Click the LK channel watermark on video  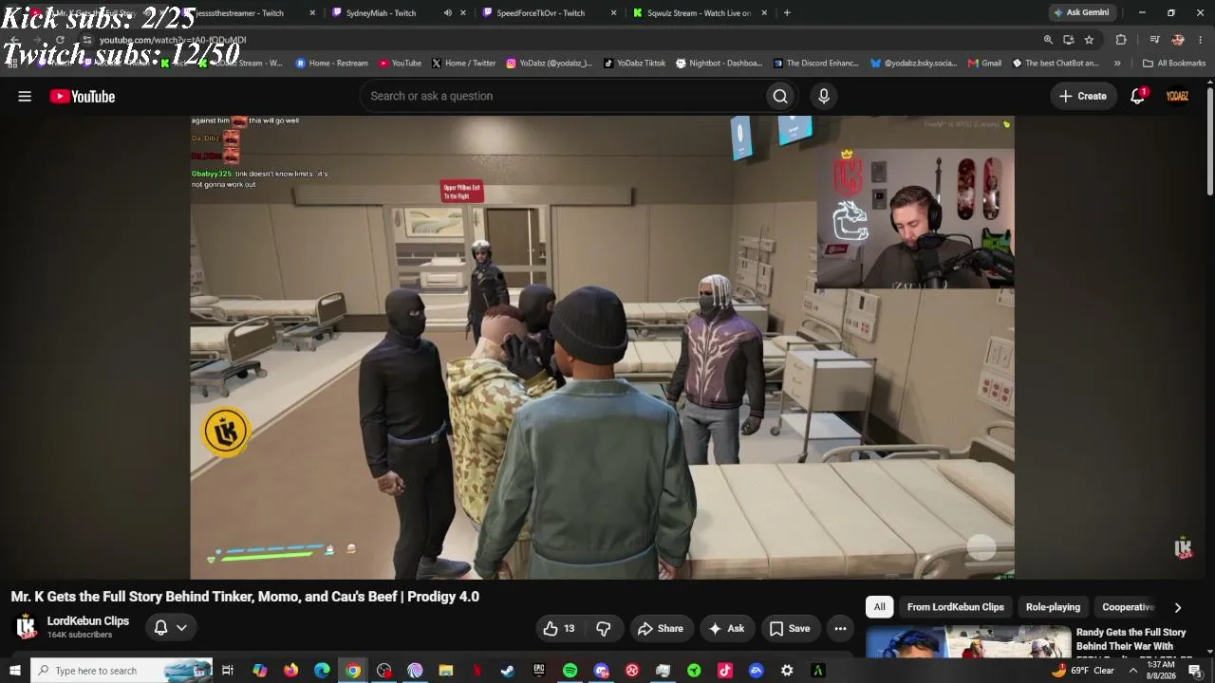(x=1183, y=547)
